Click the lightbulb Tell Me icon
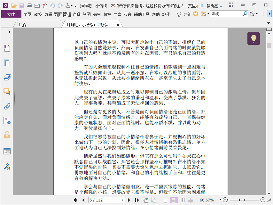273x205 pixels. coord(179,14)
